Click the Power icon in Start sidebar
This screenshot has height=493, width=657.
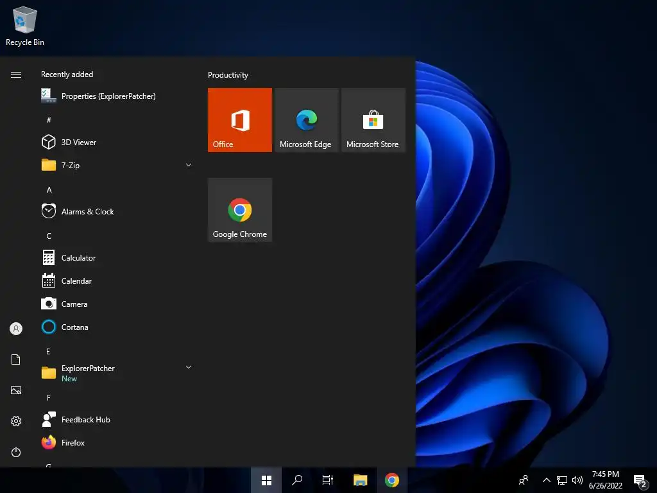click(x=16, y=452)
